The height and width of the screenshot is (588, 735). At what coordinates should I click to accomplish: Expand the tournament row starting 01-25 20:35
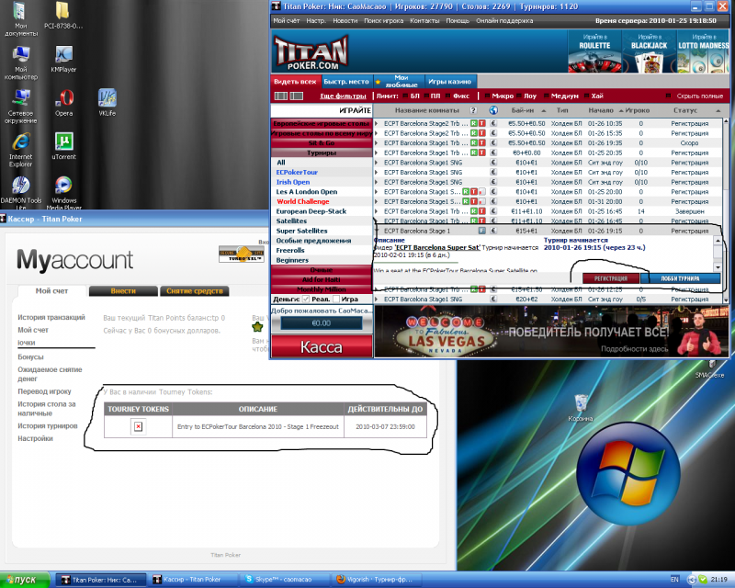click(x=377, y=153)
